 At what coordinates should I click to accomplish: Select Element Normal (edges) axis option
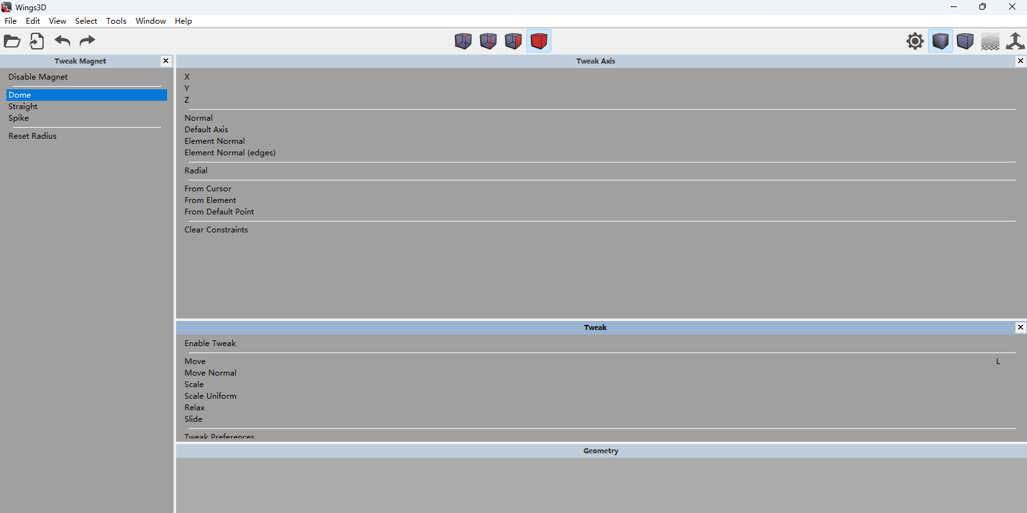(x=229, y=153)
